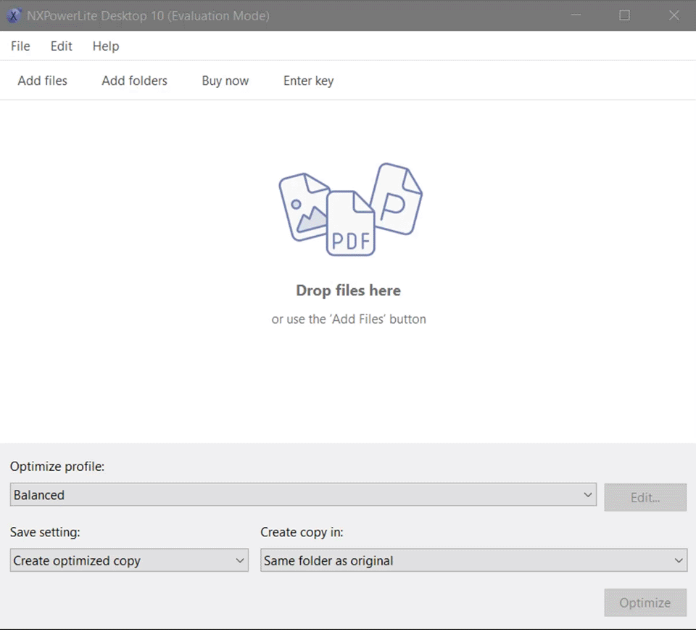Open the Edit menu

tap(61, 46)
